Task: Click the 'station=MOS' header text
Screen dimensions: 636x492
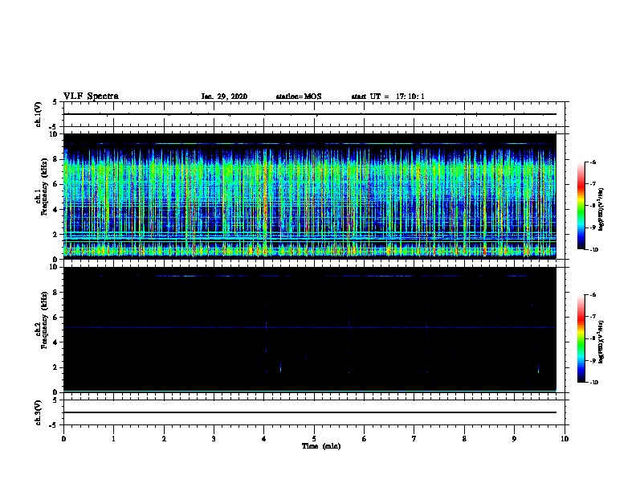Action: pyautogui.click(x=299, y=96)
